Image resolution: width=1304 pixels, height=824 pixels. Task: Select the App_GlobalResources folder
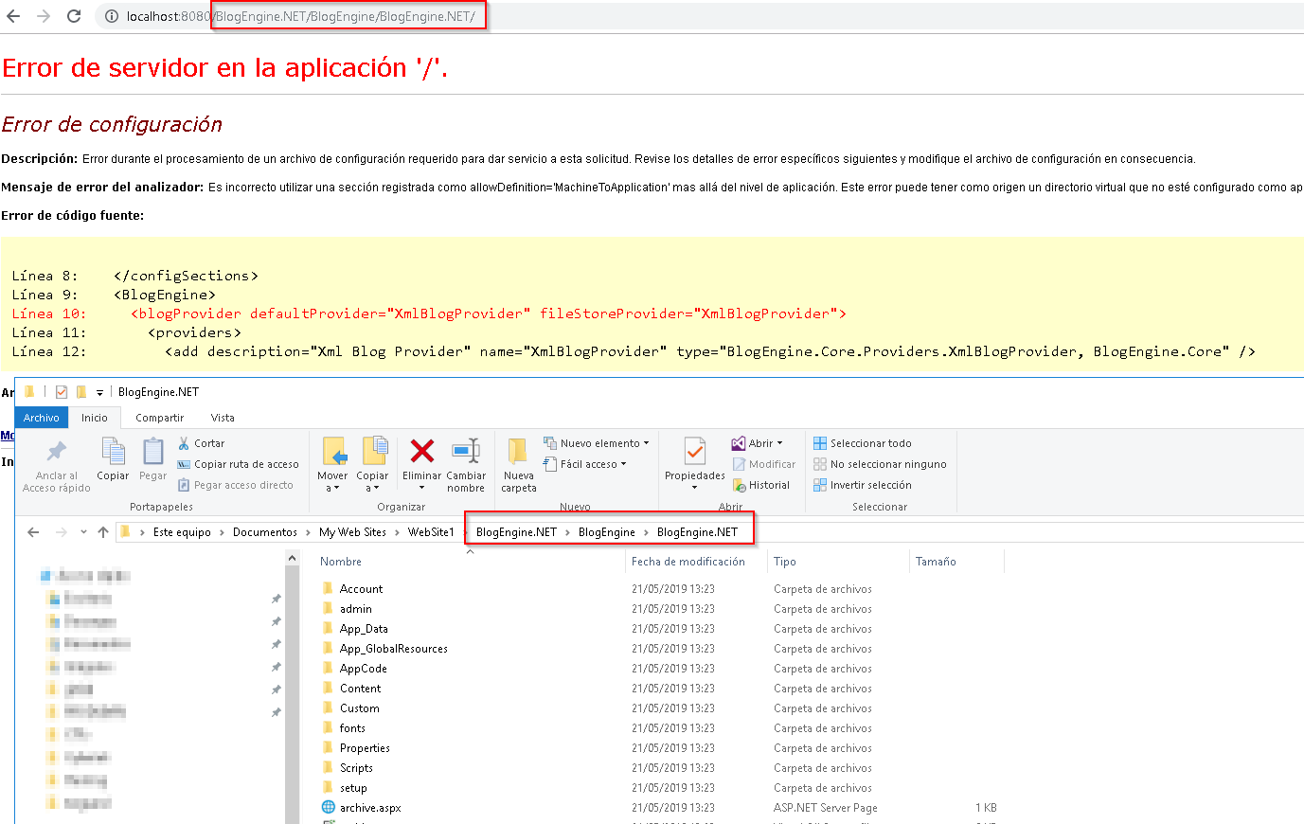[x=393, y=649]
